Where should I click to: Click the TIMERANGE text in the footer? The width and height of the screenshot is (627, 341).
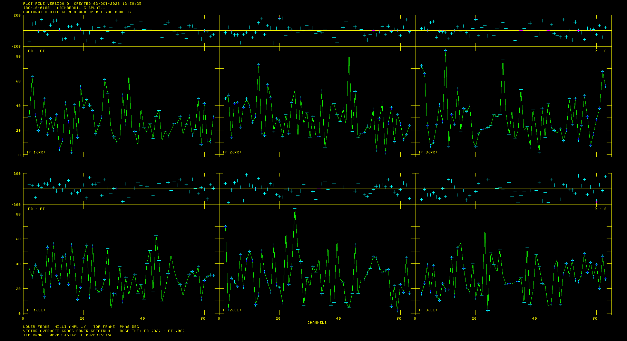click(x=68, y=335)
